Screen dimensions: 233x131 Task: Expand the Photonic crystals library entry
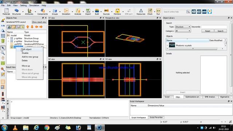pos(167,45)
